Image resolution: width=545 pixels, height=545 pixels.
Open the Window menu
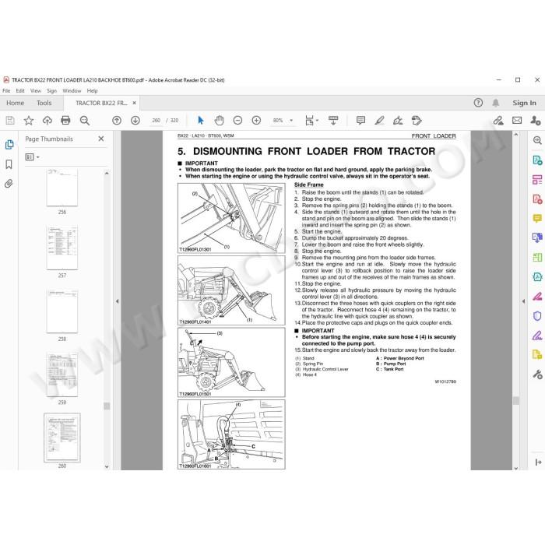click(72, 91)
